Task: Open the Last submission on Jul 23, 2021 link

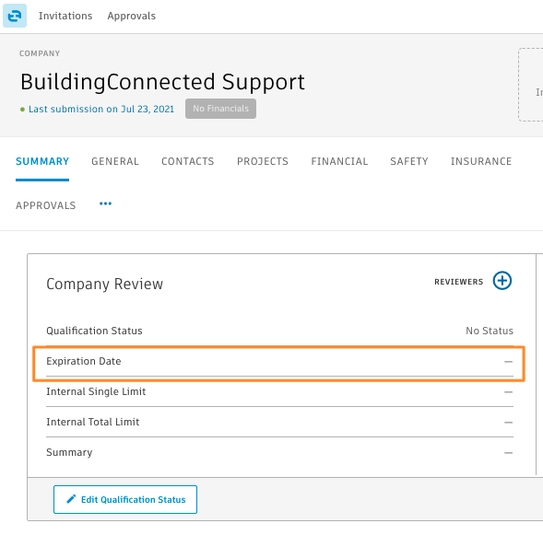Action: tap(101, 109)
